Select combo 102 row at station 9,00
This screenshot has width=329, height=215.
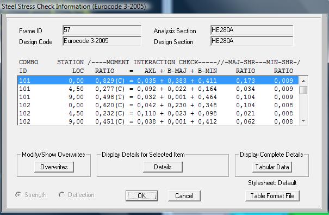tap(158, 121)
